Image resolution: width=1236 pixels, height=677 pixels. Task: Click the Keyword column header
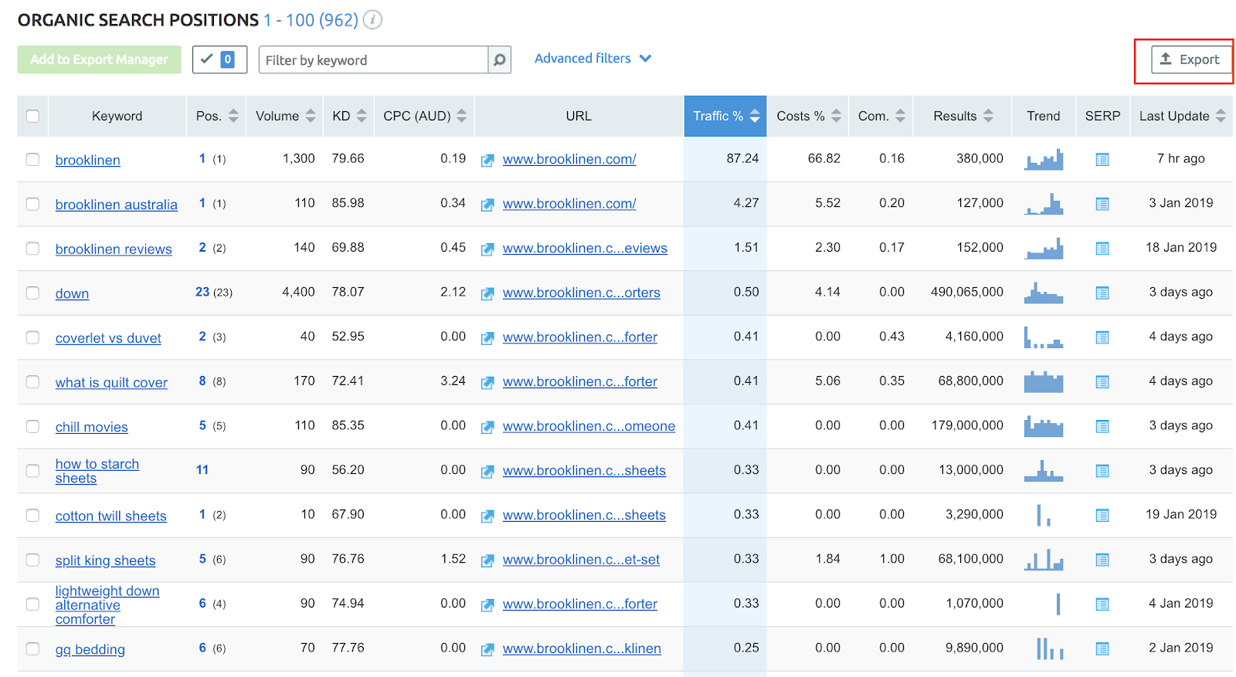tap(117, 116)
